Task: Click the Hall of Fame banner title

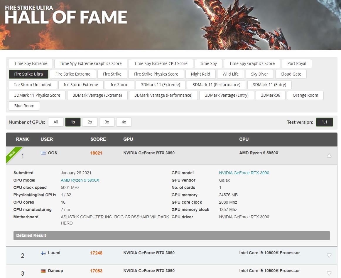Action: point(66,17)
